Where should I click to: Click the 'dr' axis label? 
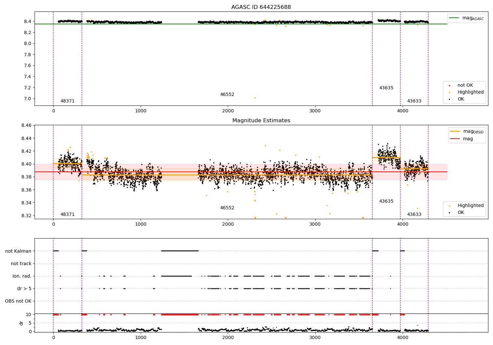tap(21, 323)
